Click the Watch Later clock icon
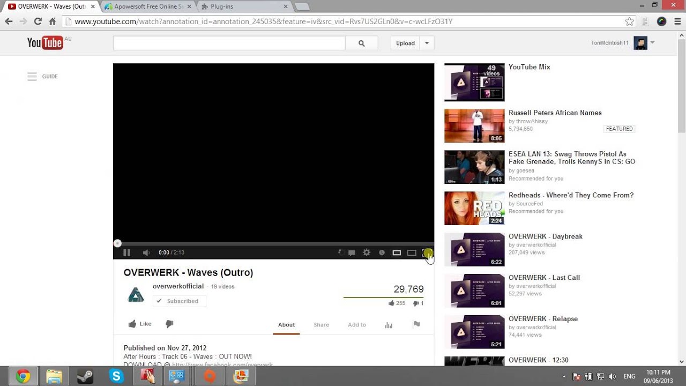The height and width of the screenshot is (386, 686). 382,253
